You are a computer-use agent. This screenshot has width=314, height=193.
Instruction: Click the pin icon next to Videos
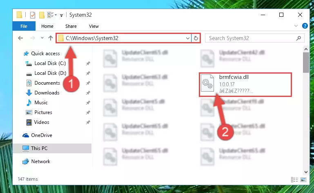[88, 122]
